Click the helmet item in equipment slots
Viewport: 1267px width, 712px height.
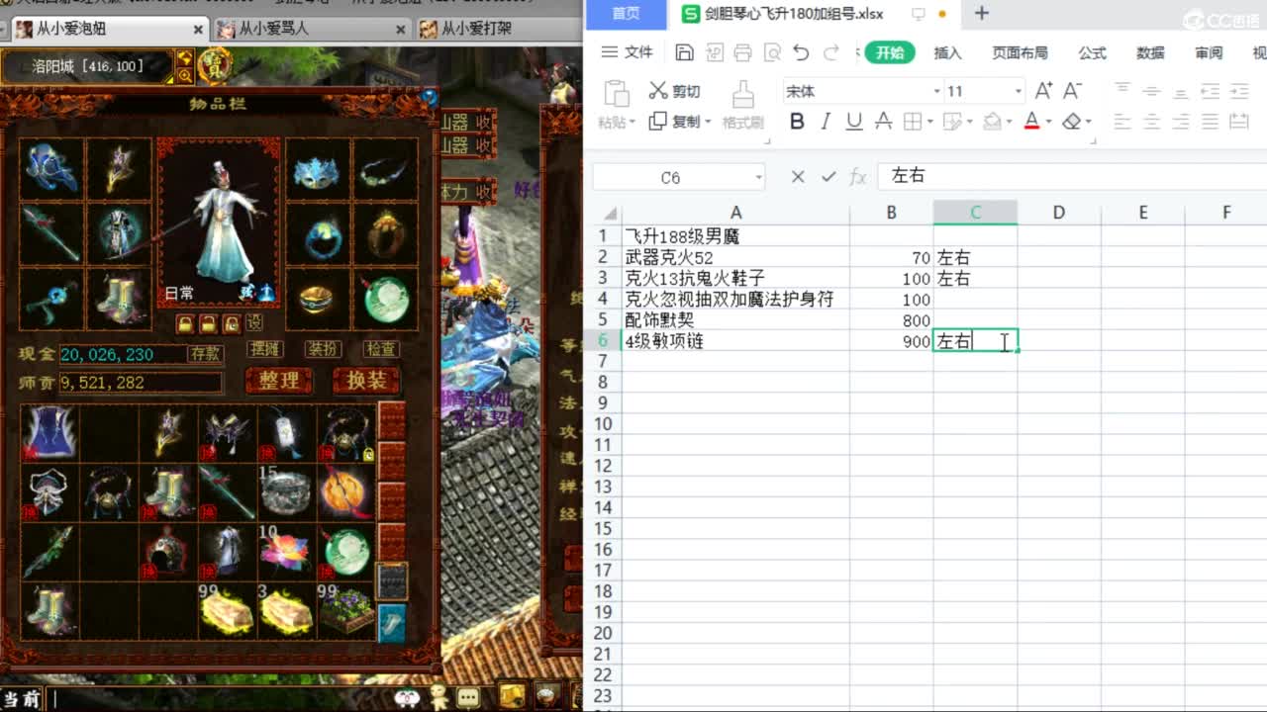pyautogui.click(x=50, y=168)
